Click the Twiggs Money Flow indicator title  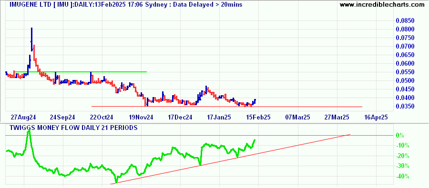coord(73,128)
